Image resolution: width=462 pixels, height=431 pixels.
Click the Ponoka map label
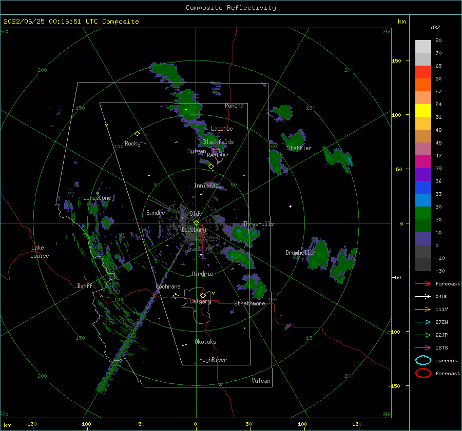click(x=234, y=106)
